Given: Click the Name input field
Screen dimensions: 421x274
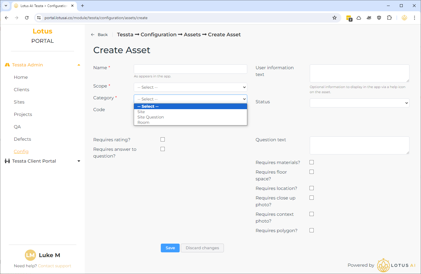Looking at the screenshot, I should (190, 69).
